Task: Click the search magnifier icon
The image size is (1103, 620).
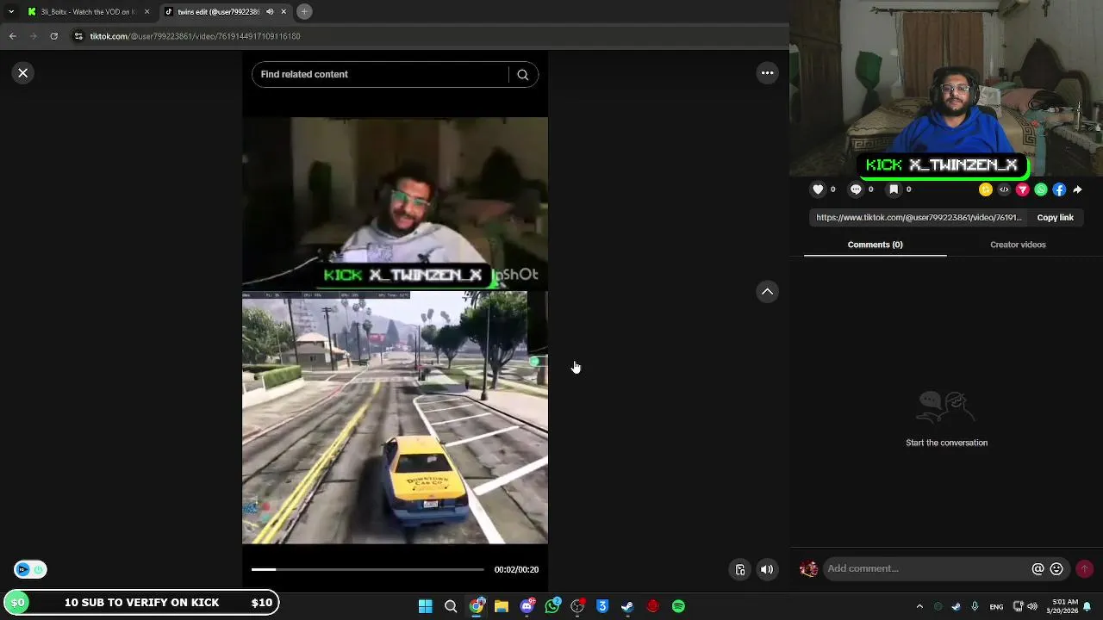Action: [522, 75]
